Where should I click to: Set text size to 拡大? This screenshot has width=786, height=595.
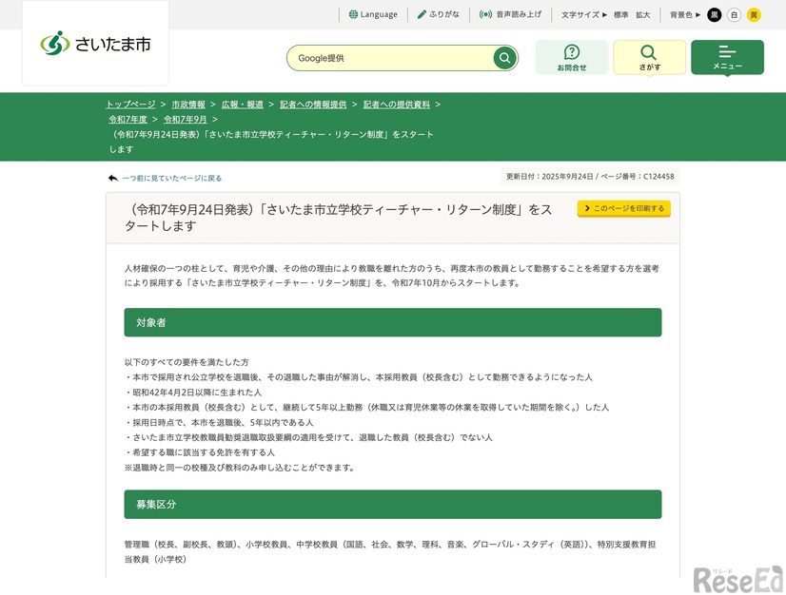642,15
